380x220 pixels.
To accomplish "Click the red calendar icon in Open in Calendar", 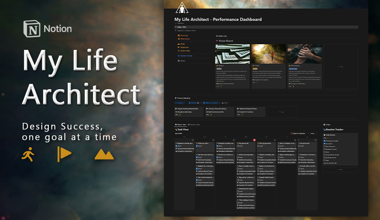I will click(292, 133).
